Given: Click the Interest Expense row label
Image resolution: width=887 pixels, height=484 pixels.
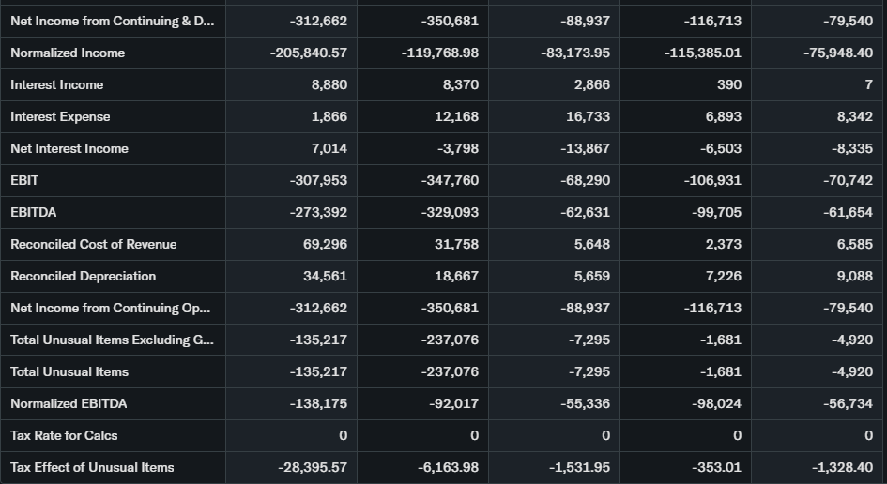Looking at the screenshot, I should [60, 116].
